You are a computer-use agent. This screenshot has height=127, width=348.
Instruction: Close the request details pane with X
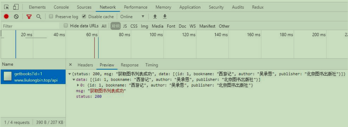click(70, 65)
